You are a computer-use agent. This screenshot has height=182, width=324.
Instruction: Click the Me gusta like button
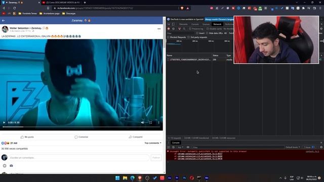(27, 137)
